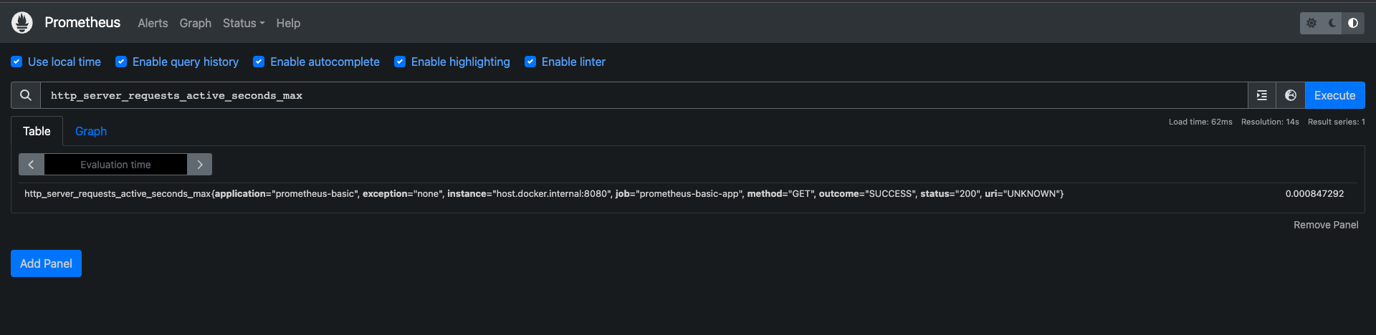Click the Remove Panel link

click(x=1325, y=225)
